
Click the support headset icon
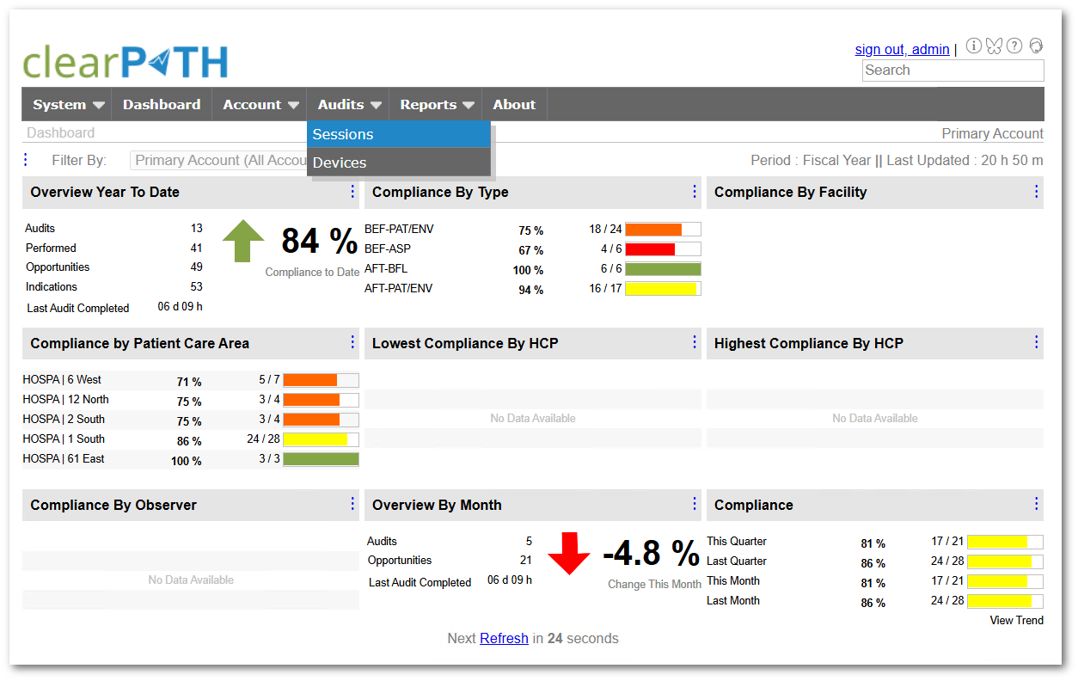pyautogui.click(x=1035, y=46)
